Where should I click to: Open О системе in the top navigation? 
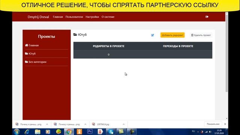click(x=108, y=17)
